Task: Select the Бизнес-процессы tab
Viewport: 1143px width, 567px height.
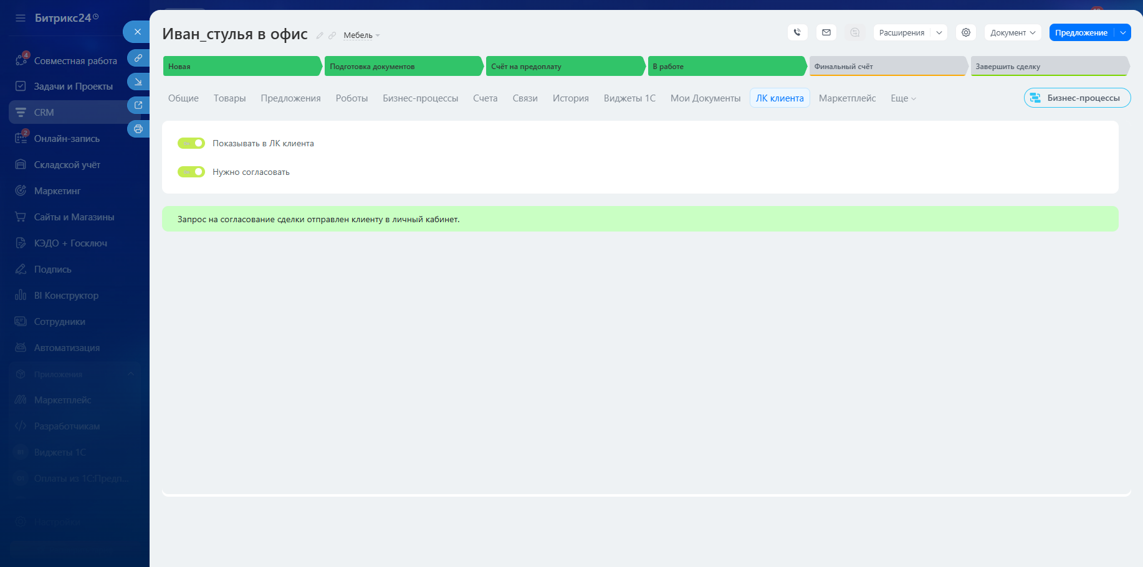Action: tap(420, 98)
